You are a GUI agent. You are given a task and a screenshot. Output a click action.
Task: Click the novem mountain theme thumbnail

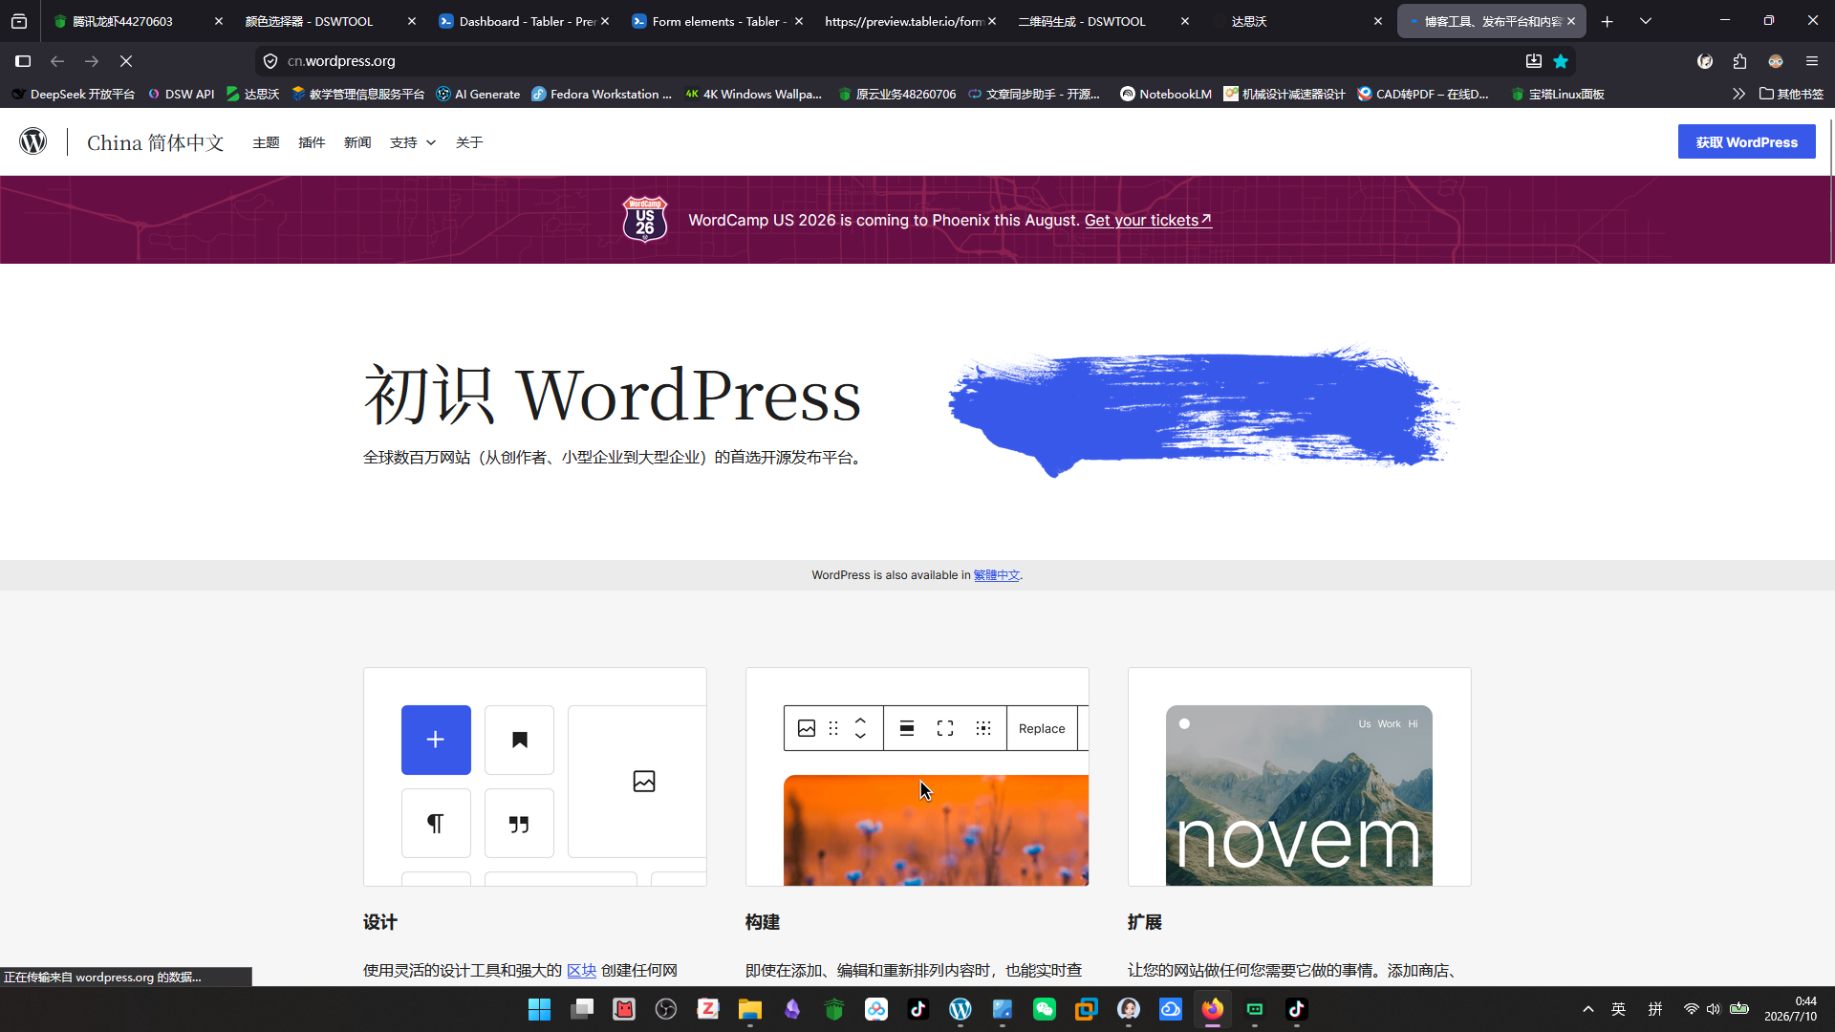[x=1299, y=795]
